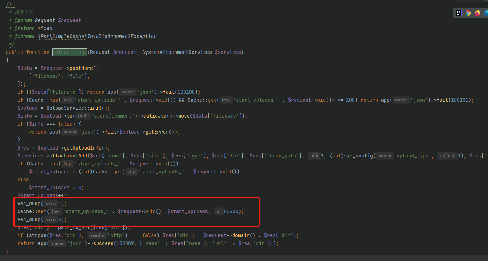Click the @throws doc tag
The image size is (488, 261).
point(25,36)
